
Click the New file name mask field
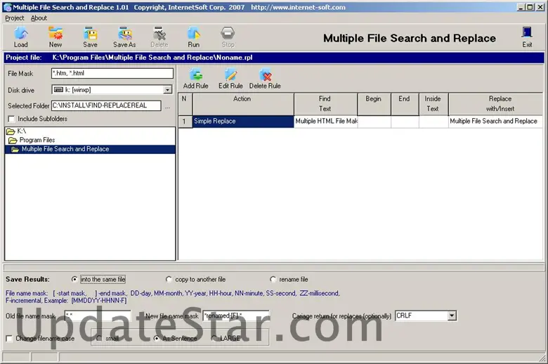236,316
